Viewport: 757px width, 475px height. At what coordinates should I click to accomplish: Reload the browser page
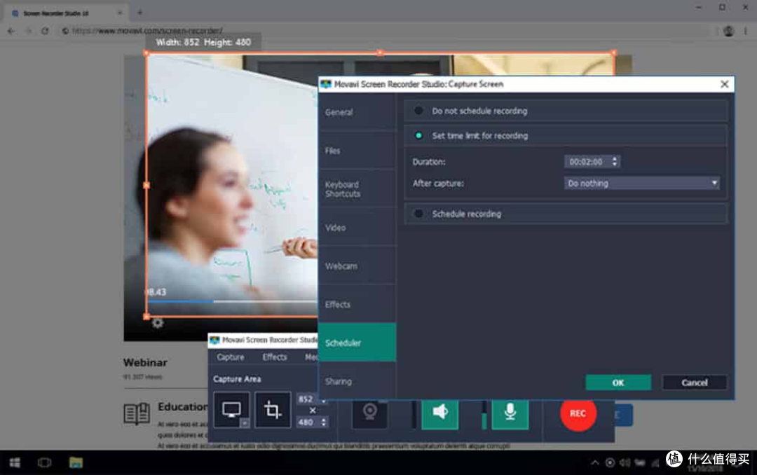pos(45,31)
